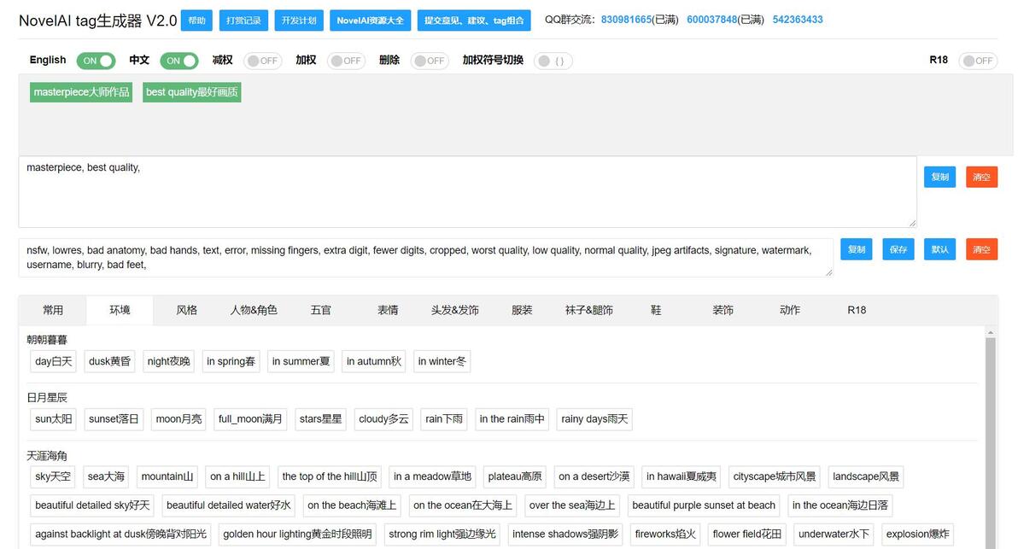Add the in a meadow草地 tag
1018x549 pixels.
(432, 477)
